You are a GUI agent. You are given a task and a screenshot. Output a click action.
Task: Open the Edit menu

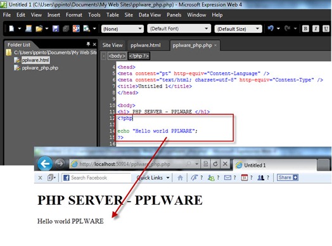click(x=21, y=15)
